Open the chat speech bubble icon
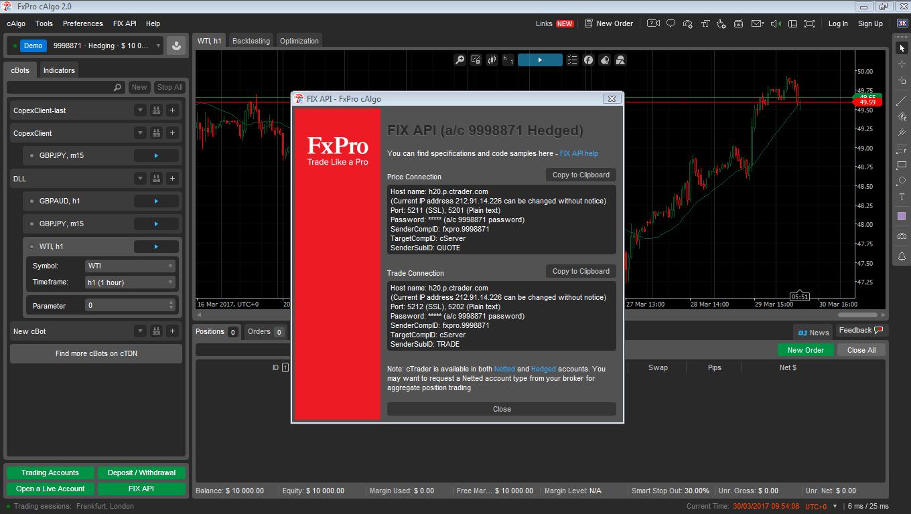This screenshot has height=514, width=911. [x=671, y=23]
